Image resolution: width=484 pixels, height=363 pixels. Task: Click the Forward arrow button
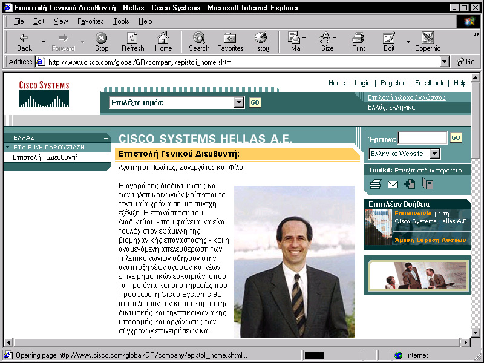point(63,42)
